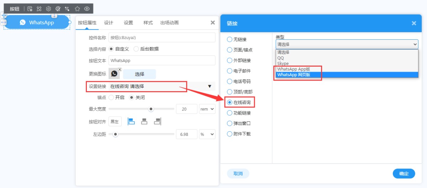Select the align-left button alignment icon
This screenshot has height=188, width=427.
tap(131, 121)
